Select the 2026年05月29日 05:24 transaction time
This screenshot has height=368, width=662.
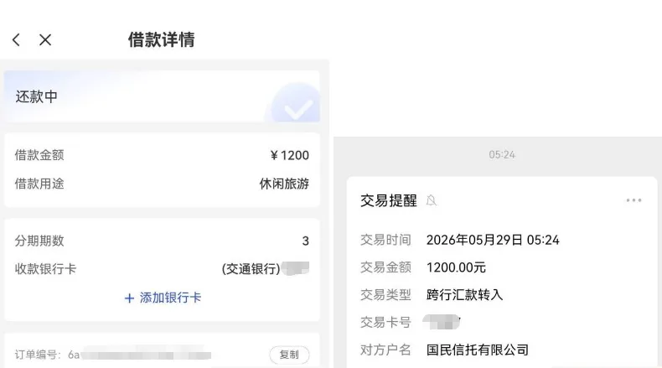(x=493, y=240)
